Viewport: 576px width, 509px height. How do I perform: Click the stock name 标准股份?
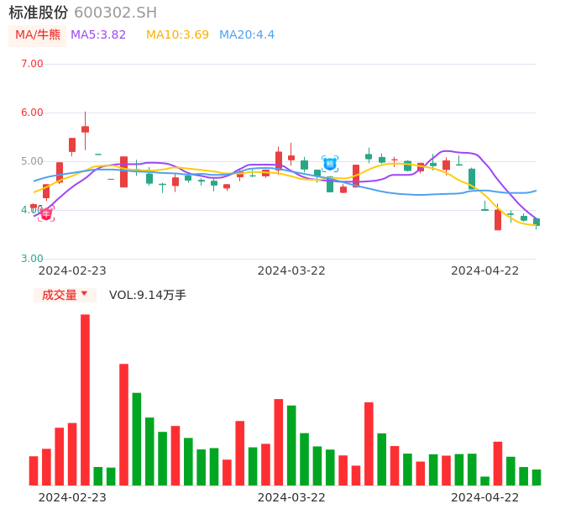click(x=39, y=13)
